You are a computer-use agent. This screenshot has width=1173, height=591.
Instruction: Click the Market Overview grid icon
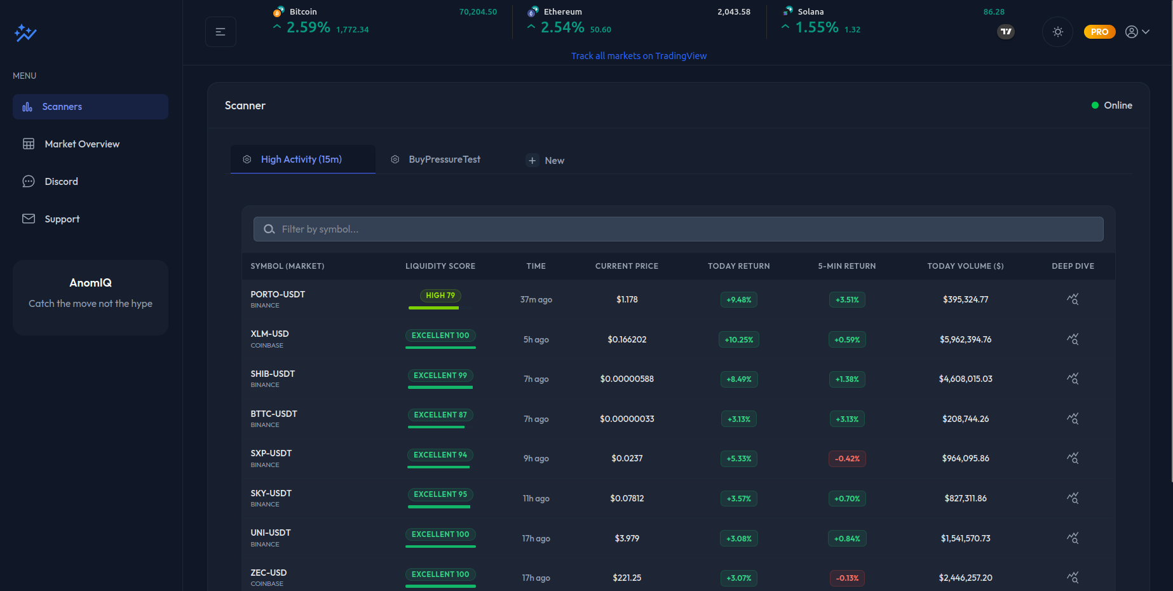coord(29,144)
